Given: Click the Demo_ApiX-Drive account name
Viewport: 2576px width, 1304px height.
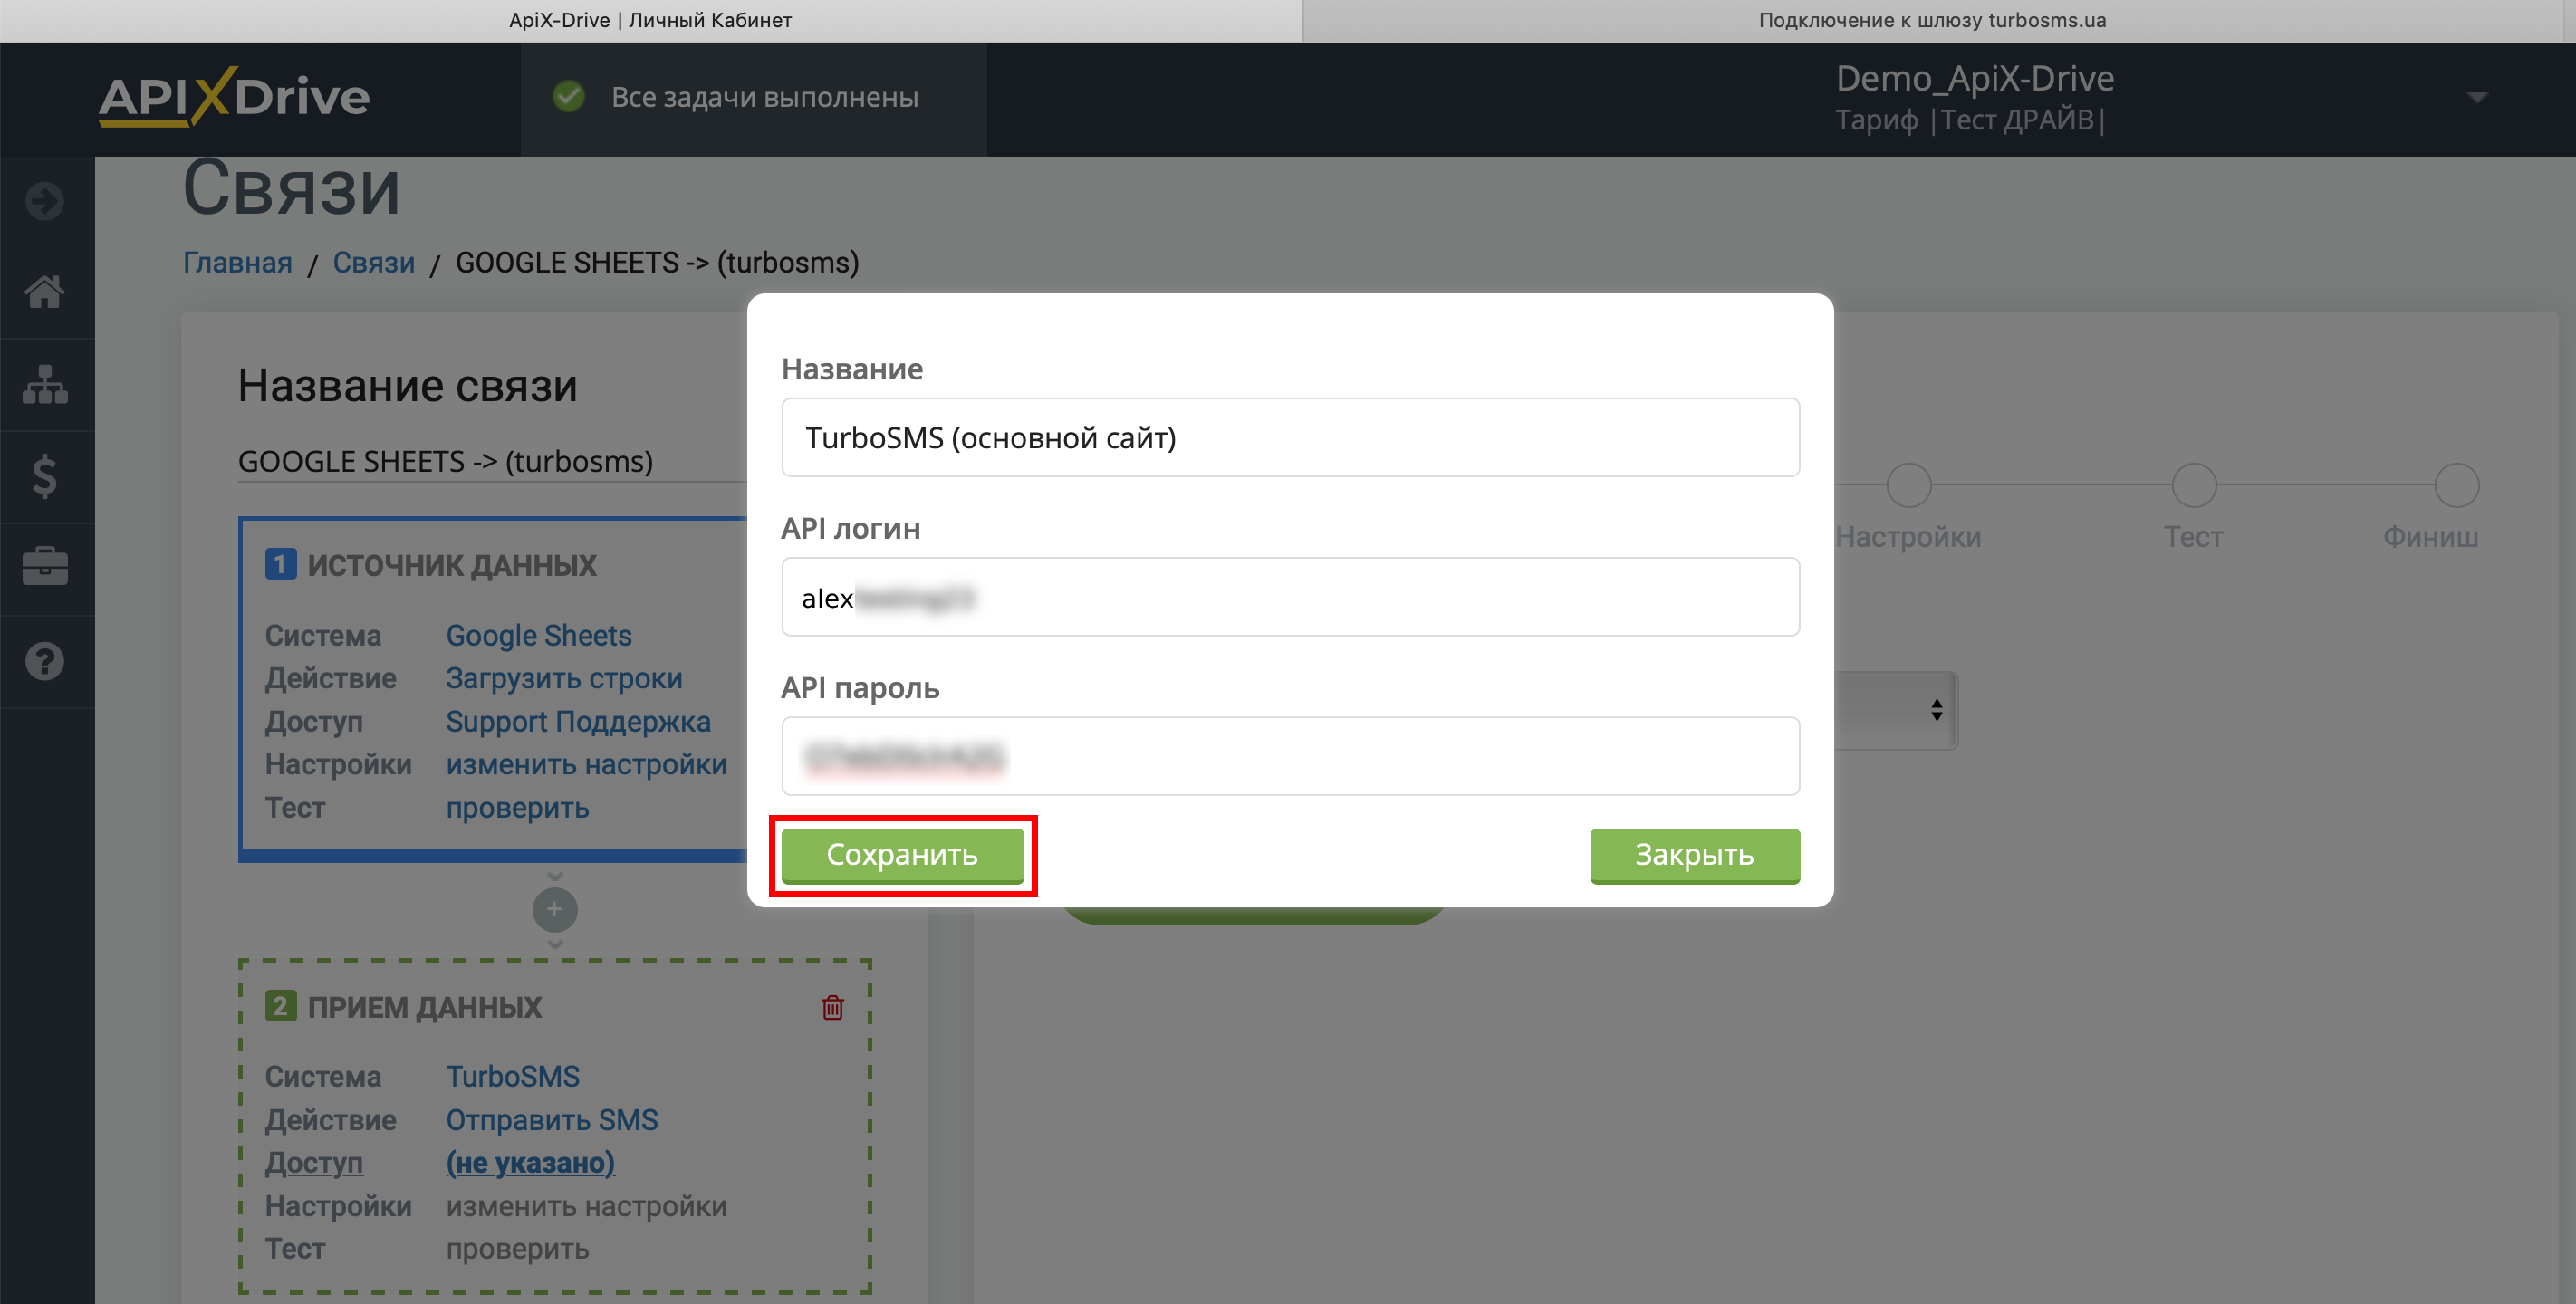Looking at the screenshot, I should point(1975,78).
